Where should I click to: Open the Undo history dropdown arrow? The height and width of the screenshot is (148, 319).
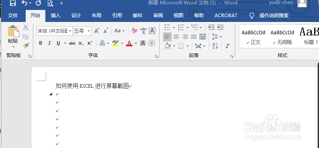point(30,3)
